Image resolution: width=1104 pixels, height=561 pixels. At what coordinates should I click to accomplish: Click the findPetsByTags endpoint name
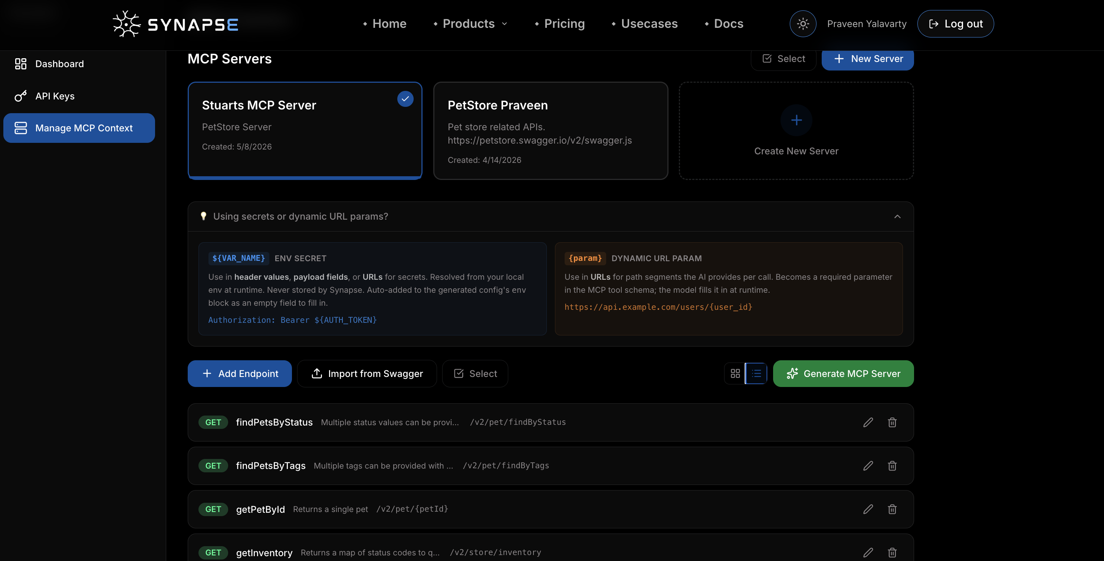pyautogui.click(x=270, y=465)
